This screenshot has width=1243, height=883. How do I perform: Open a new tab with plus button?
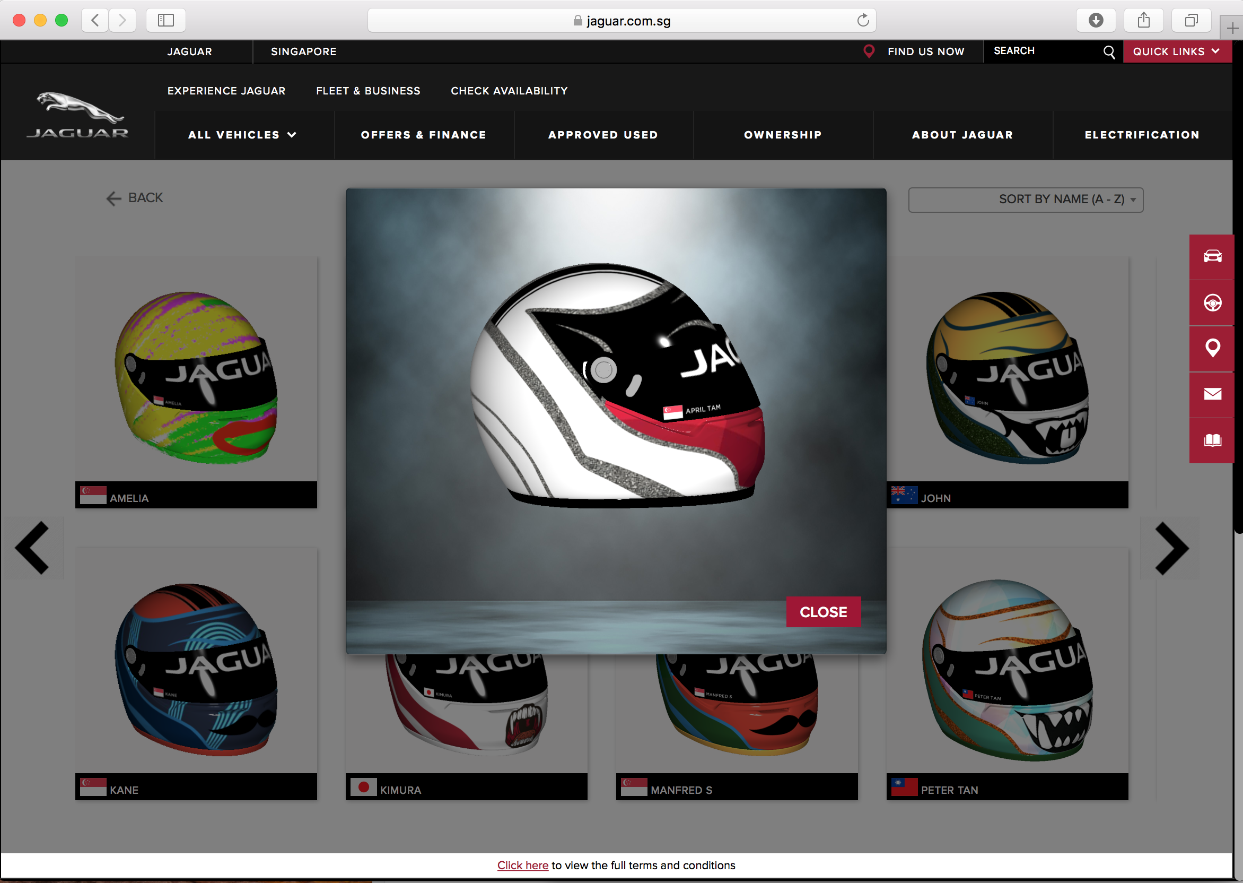click(x=1231, y=28)
